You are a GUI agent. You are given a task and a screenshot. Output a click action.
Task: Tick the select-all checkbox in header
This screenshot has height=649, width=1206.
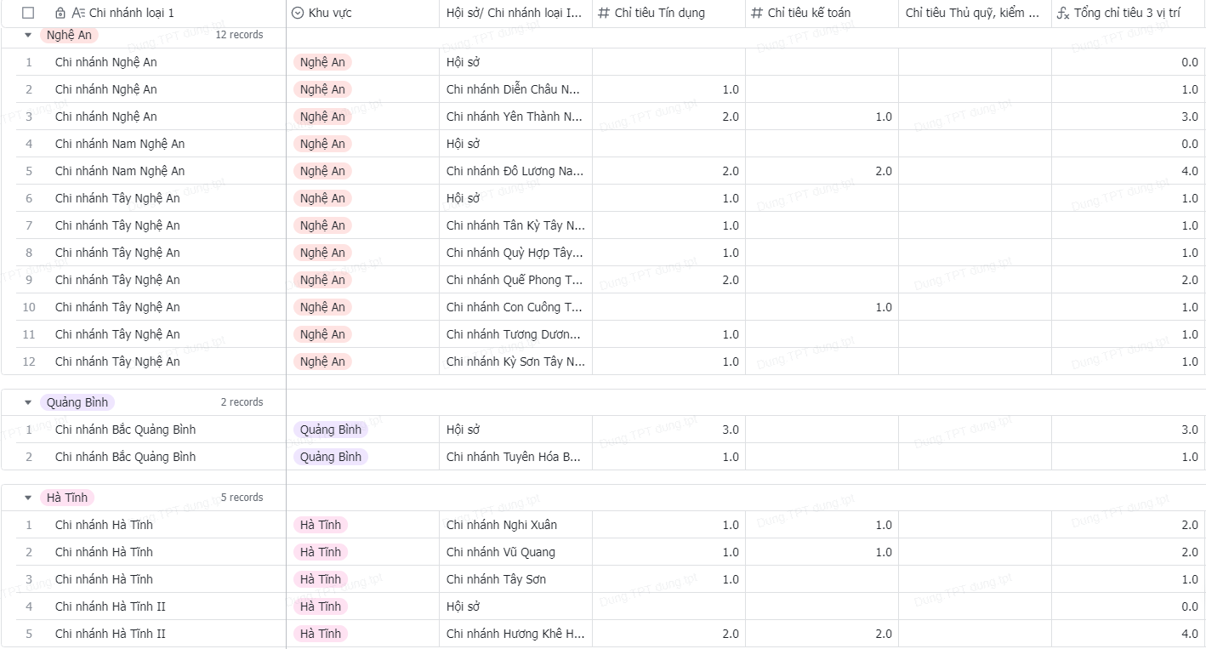click(x=28, y=13)
